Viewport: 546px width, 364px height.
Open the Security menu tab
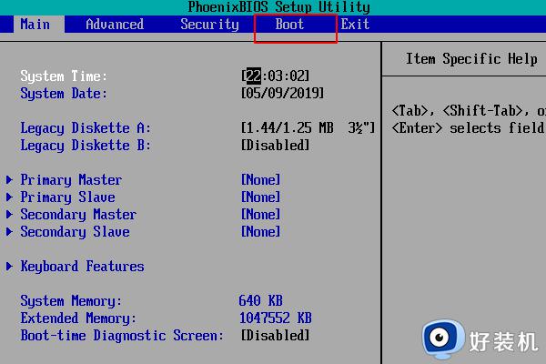pyautogui.click(x=209, y=25)
